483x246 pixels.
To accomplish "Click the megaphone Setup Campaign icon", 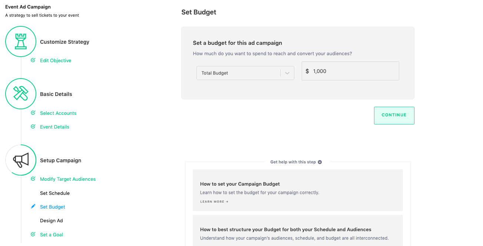I will click(21, 160).
